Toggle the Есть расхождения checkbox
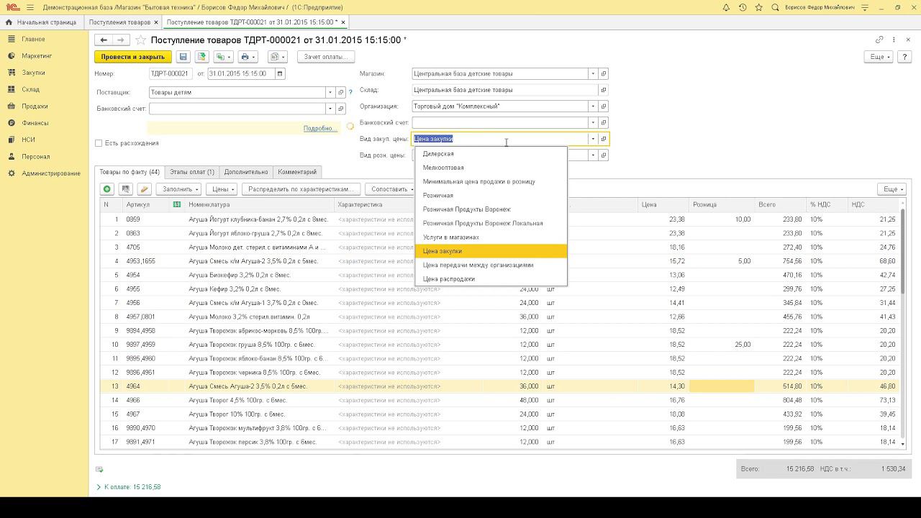This screenshot has width=921, height=518. [99, 143]
